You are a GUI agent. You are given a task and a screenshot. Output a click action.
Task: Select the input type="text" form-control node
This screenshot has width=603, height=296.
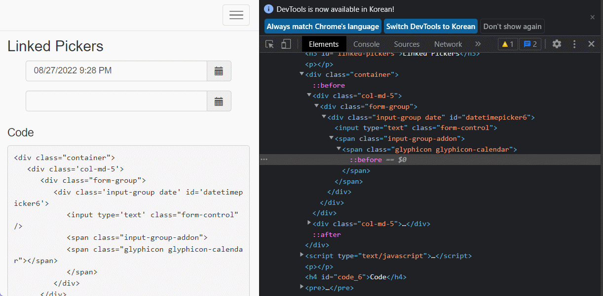pyautogui.click(x=416, y=128)
